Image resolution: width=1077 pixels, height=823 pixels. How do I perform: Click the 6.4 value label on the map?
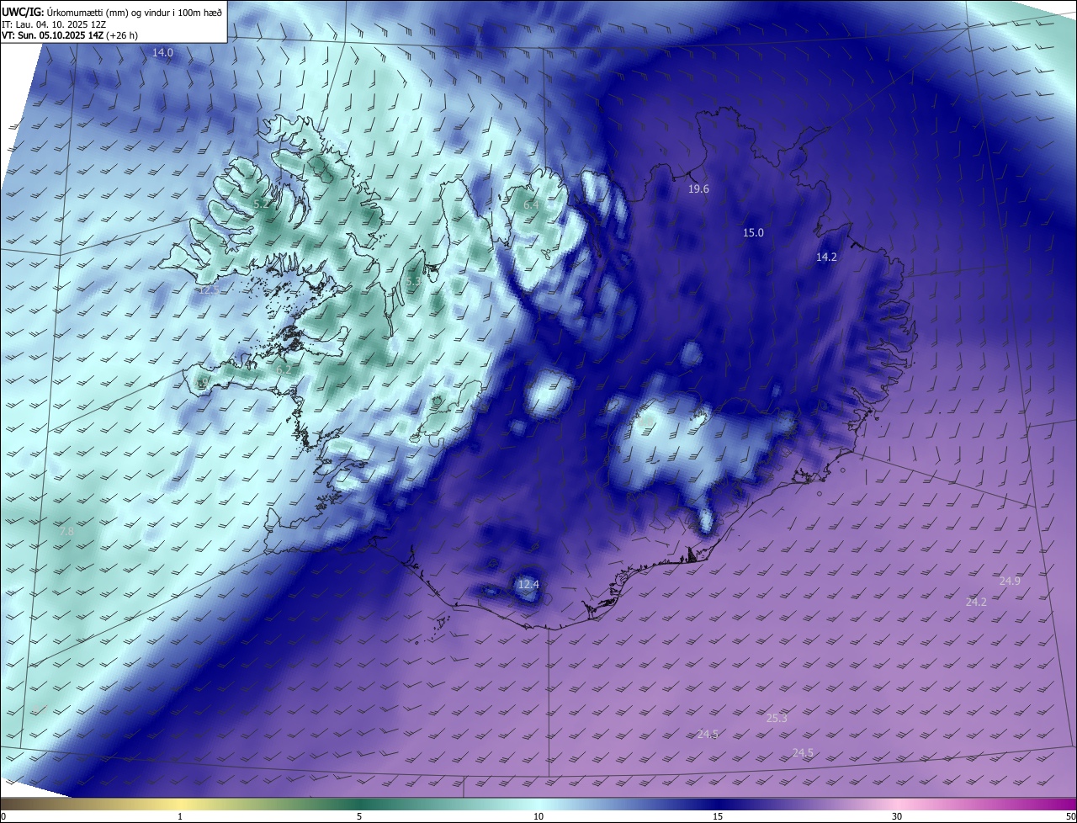pyautogui.click(x=531, y=204)
